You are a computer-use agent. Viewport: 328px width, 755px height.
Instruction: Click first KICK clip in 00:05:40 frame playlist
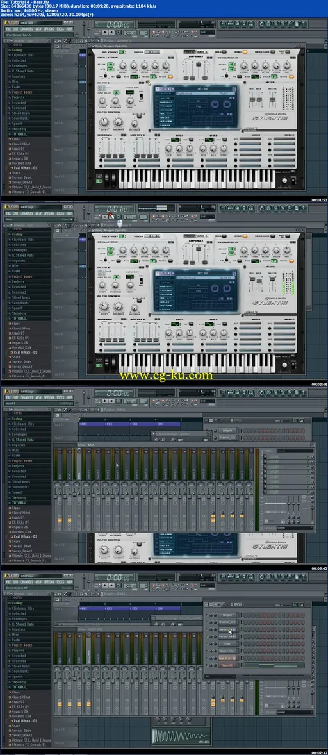(x=92, y=424)
